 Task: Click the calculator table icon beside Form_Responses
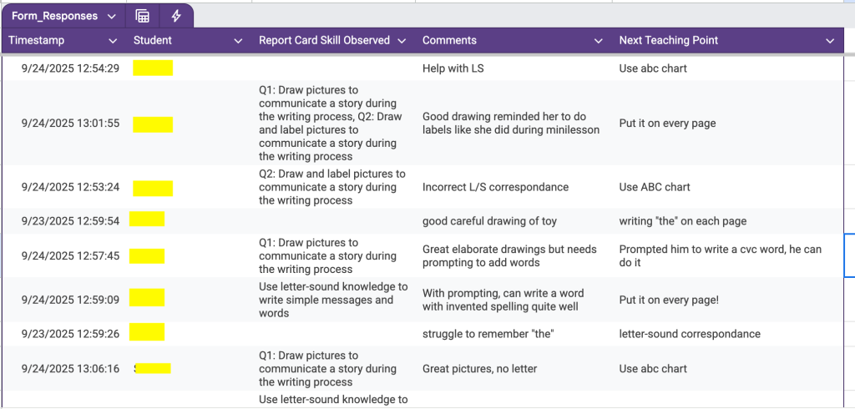143,16
